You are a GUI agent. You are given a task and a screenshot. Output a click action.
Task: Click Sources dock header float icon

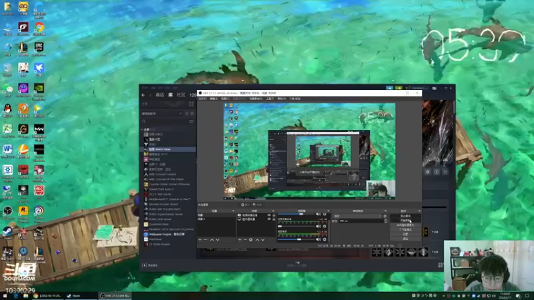point(273,211)
